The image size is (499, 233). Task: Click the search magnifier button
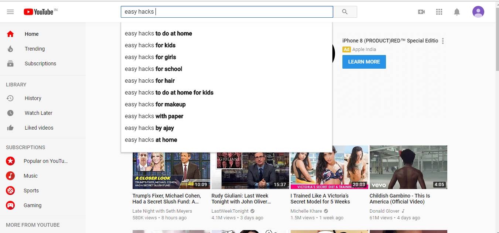click(345, 12)
